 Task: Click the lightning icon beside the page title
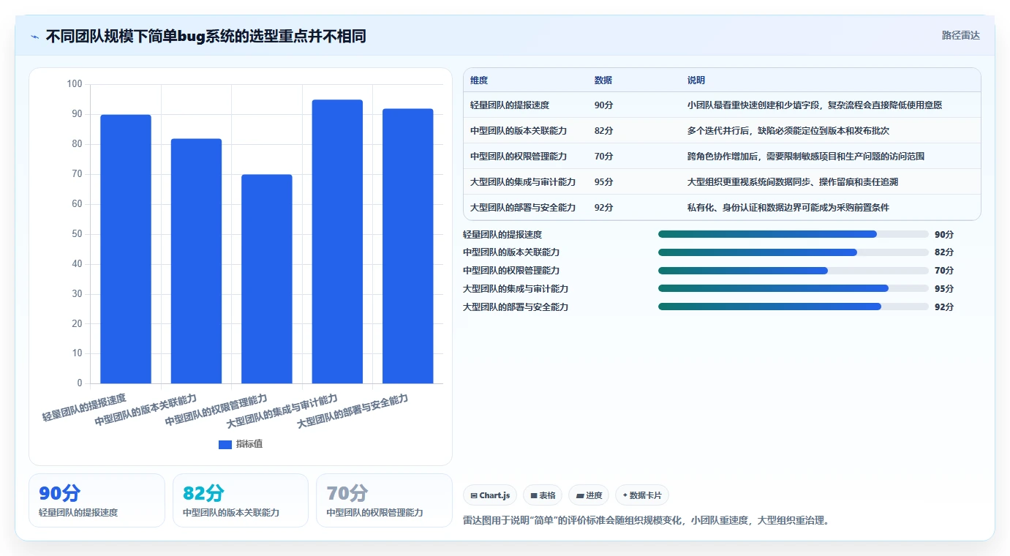pos(34,36)
